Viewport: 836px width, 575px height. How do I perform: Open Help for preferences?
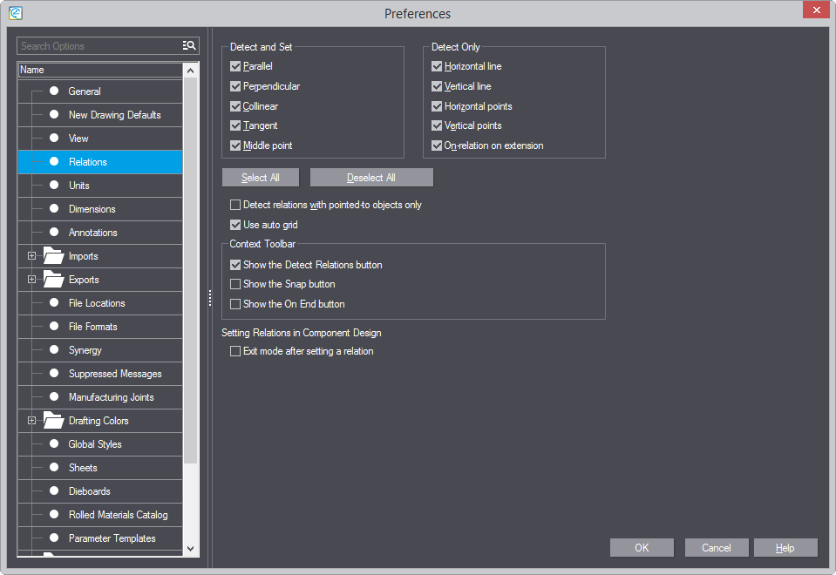(785, 548)
